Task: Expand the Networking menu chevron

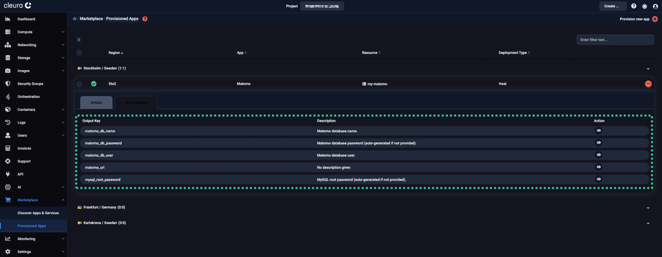Action: (x=63, y=45)
